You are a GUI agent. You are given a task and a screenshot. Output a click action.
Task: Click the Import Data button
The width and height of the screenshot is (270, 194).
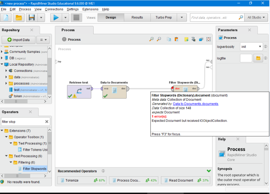19,40
